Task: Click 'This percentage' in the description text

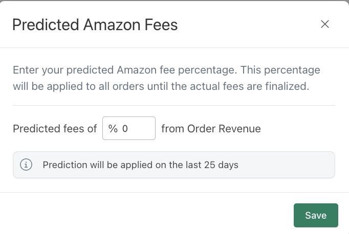Action: [x=280, y=70]
